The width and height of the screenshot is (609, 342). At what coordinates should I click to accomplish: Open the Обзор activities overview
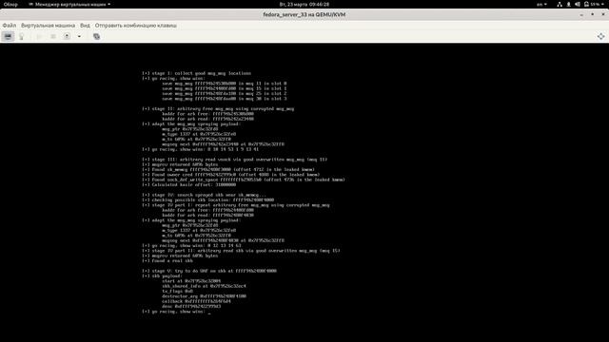pos(10,4)
